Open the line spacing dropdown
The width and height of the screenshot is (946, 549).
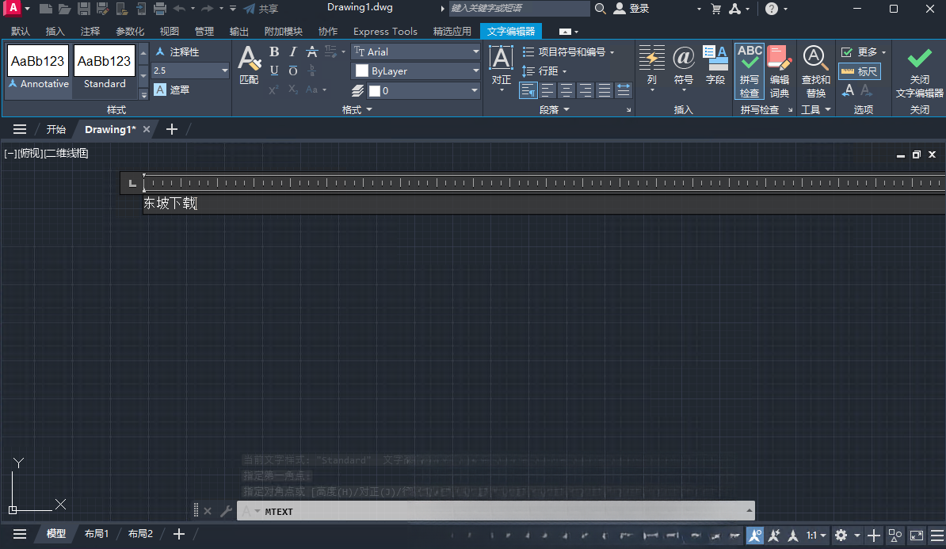coord(545,71)
